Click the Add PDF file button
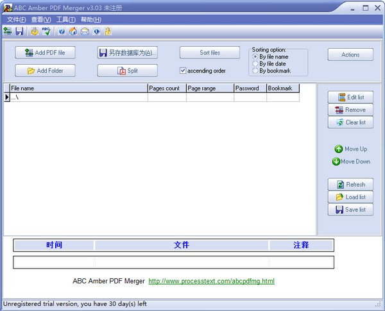Image resolution: width=385 pixels, height=311 pixels. [x=45, y=53]
